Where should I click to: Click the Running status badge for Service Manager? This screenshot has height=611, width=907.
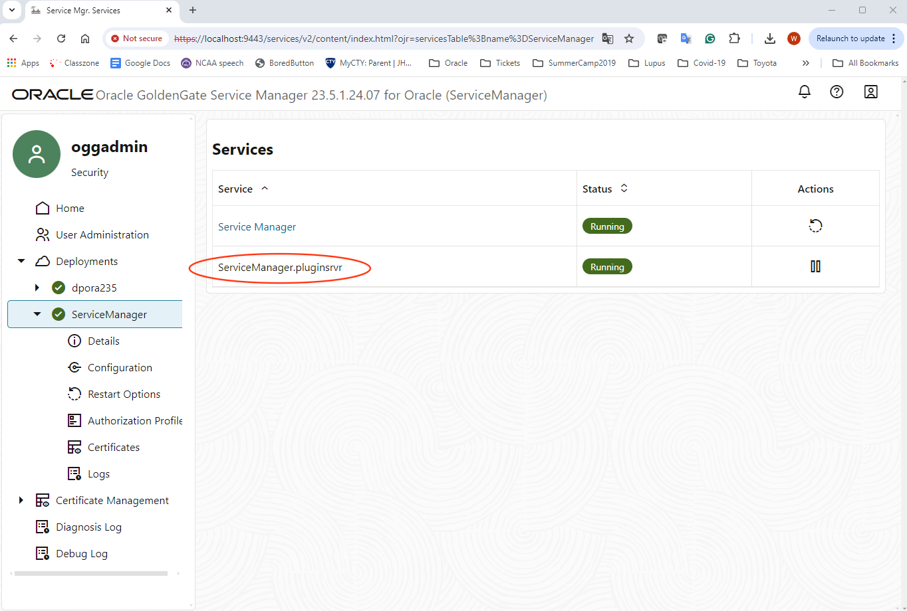[x=607, y=226]
